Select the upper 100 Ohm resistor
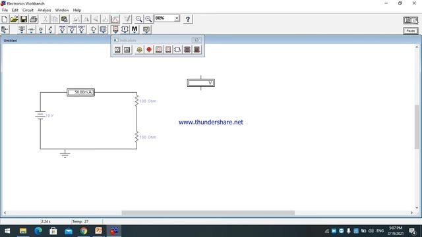The height and width of the screenshot is (237, 422). pos(136,101)
